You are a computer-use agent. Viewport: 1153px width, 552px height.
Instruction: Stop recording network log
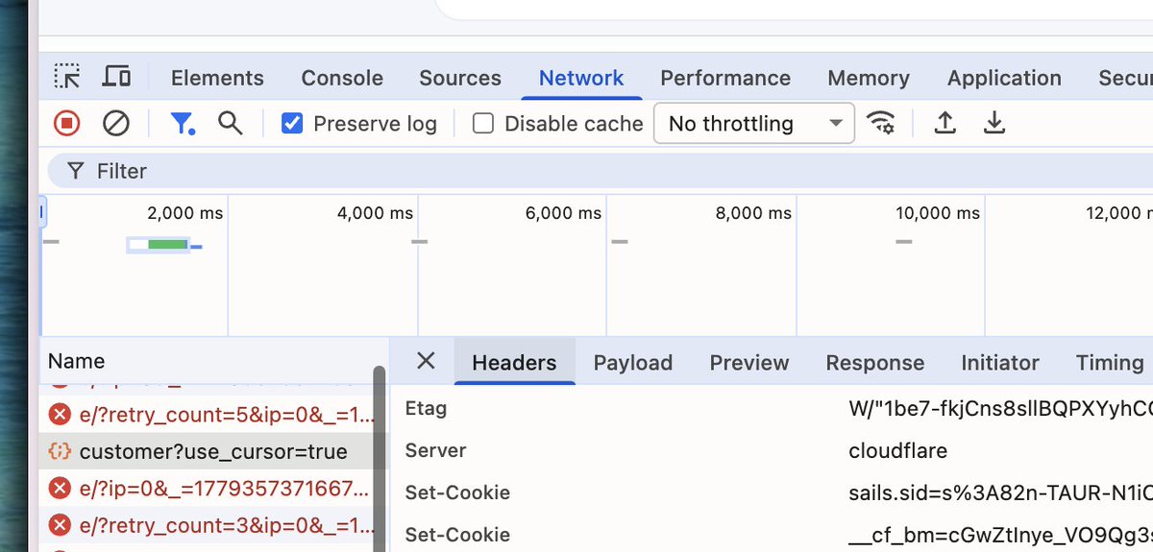pos(66,123)
